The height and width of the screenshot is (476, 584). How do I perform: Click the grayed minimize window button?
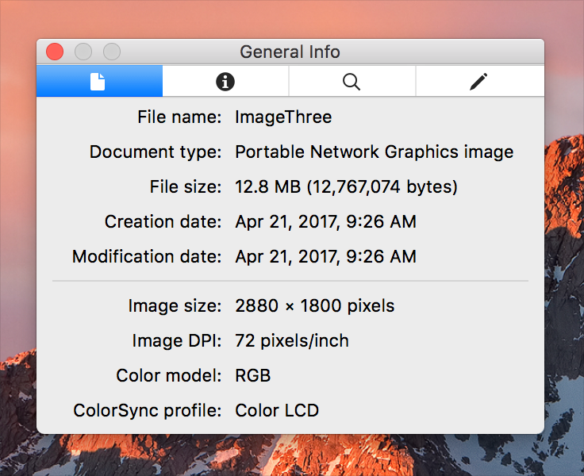(x=83, y=52)
